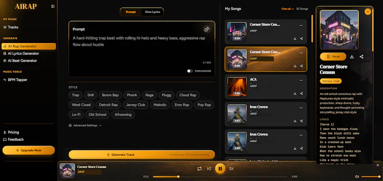
Task: Select the Trap style chip
Action: [76, 95]
